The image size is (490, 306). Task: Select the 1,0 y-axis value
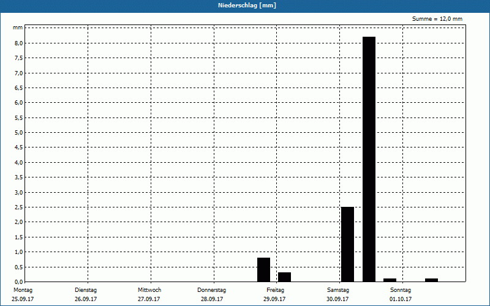pos(19,252)
